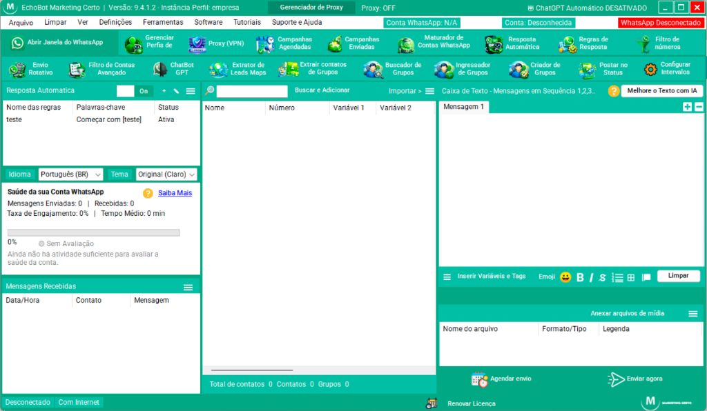Open the Ferramentas menu

point(163,22)
